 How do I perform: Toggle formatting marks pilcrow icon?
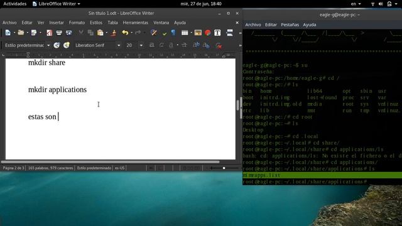(x=173, y=33)
